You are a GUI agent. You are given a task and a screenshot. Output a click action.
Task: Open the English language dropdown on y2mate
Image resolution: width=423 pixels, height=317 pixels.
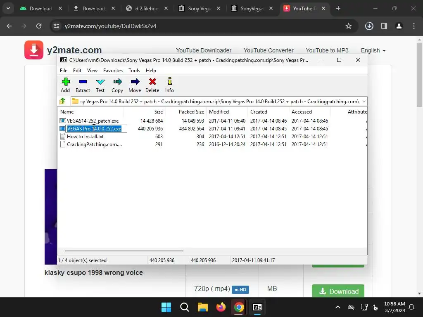coord(373,50)
